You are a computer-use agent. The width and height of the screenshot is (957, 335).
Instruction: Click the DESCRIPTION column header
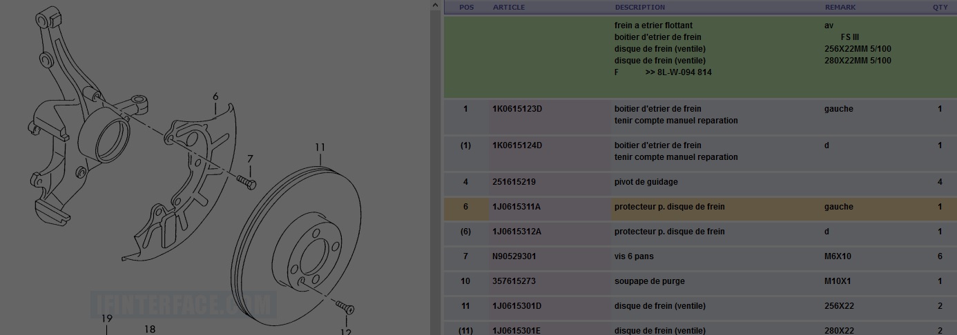click(640, 7)
